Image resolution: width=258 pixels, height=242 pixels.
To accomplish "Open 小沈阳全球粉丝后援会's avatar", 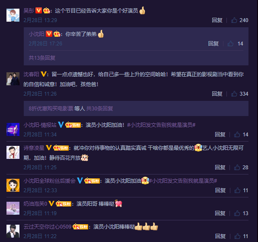I will pyautogui.click(x=13, y=185).
